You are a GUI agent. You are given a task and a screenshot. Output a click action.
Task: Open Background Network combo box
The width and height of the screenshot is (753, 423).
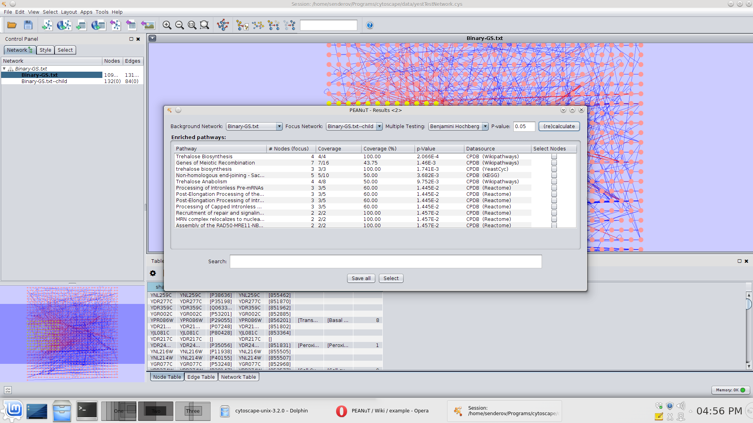click(x=254, y=126)
